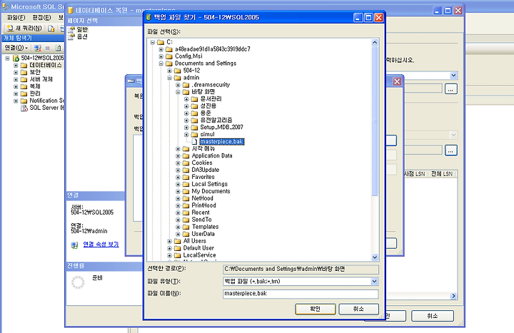Viewport: 514px width, 333px height.
Task: Click the Favorites folder icon
Action: (186, 177)
